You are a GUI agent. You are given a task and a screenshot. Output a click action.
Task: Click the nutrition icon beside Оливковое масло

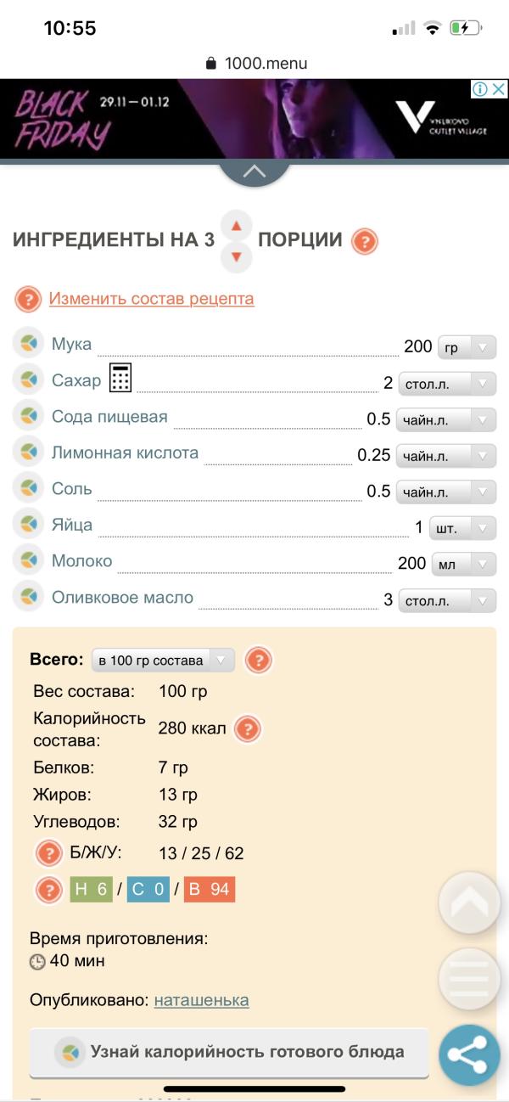pyautogui.click(x=29, y=598)
